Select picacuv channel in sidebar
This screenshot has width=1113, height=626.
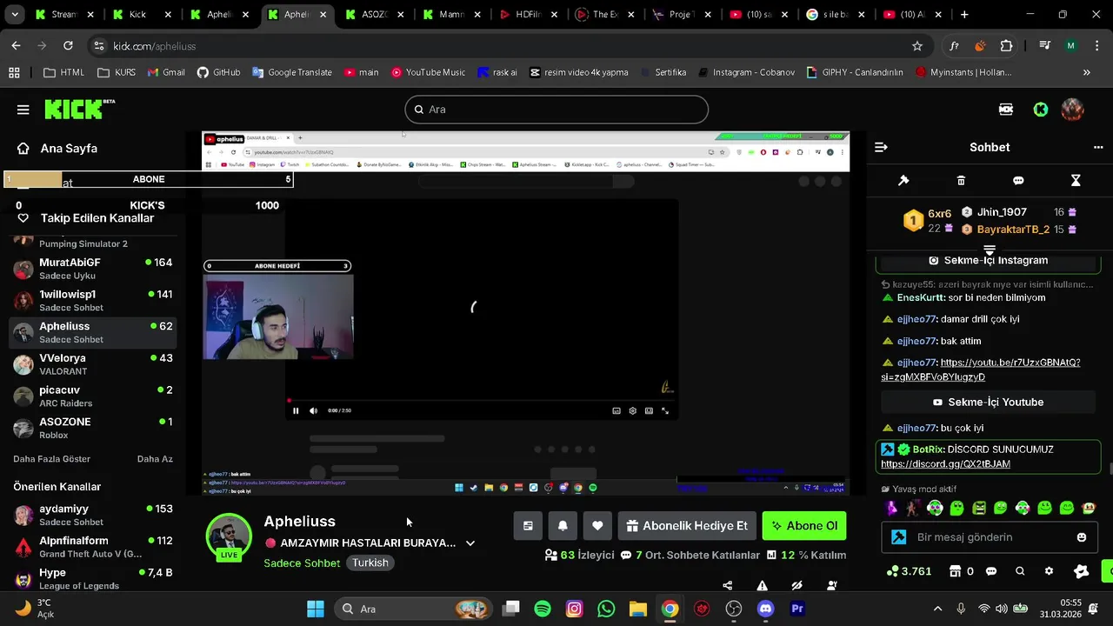tap(93, 396)
